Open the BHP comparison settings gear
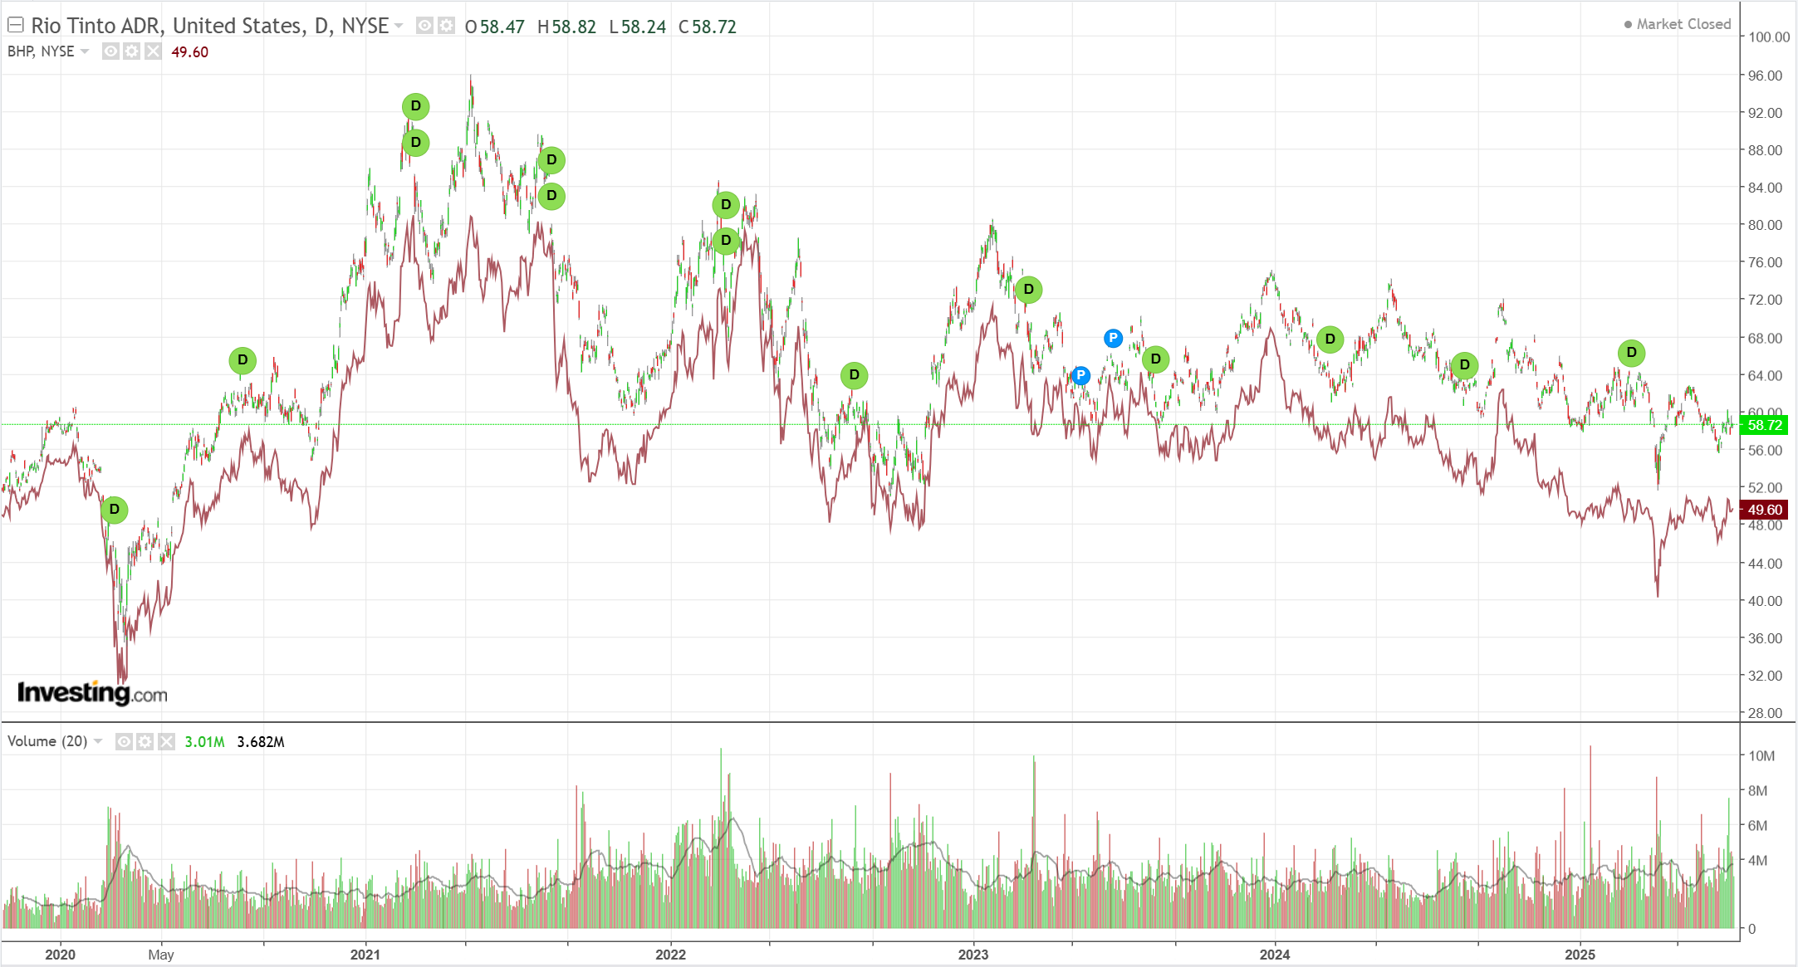The width and height of the screenshot is (1798, 967). 131,51
